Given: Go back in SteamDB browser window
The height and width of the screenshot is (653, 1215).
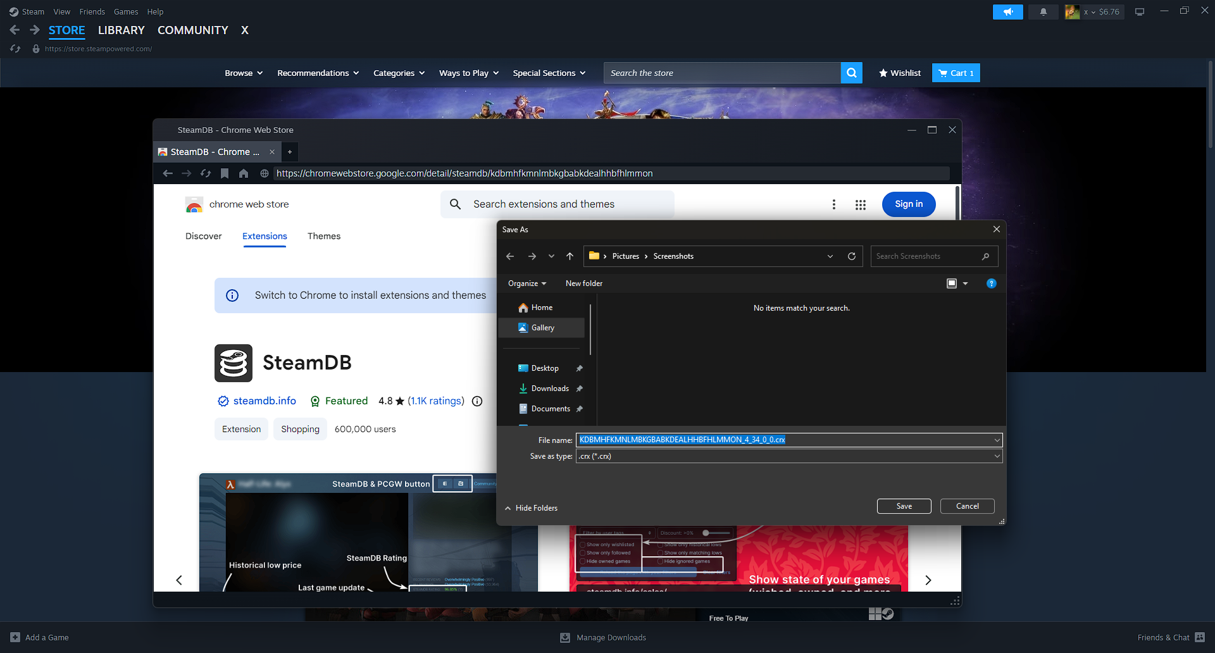Looking at the screenshot, I should pyautogui.click(x=168, y=173).
